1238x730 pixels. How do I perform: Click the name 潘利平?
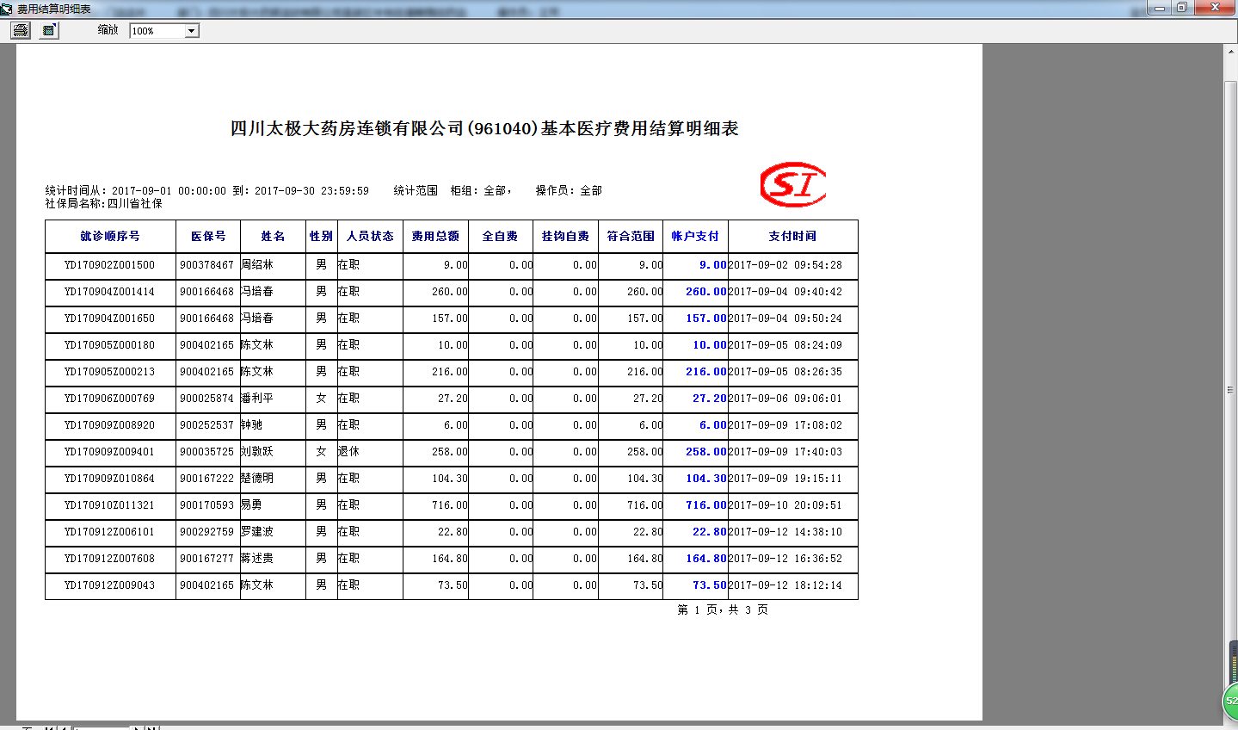tap(257, 399)
